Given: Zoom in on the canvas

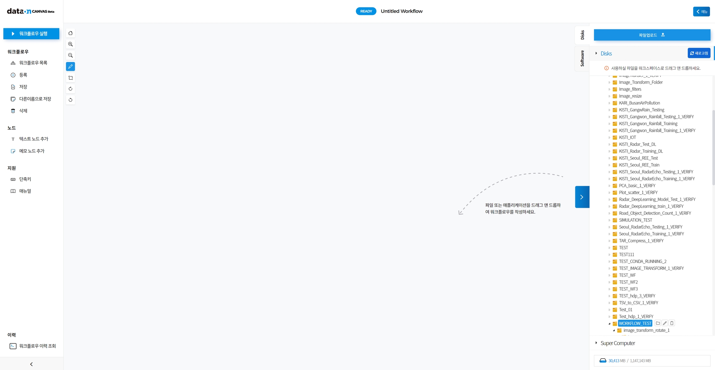Looking at the screenshot, I should pos(70,44).
